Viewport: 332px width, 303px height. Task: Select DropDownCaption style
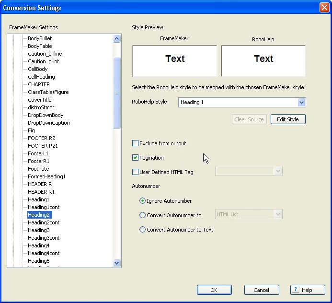coord(49,123)
